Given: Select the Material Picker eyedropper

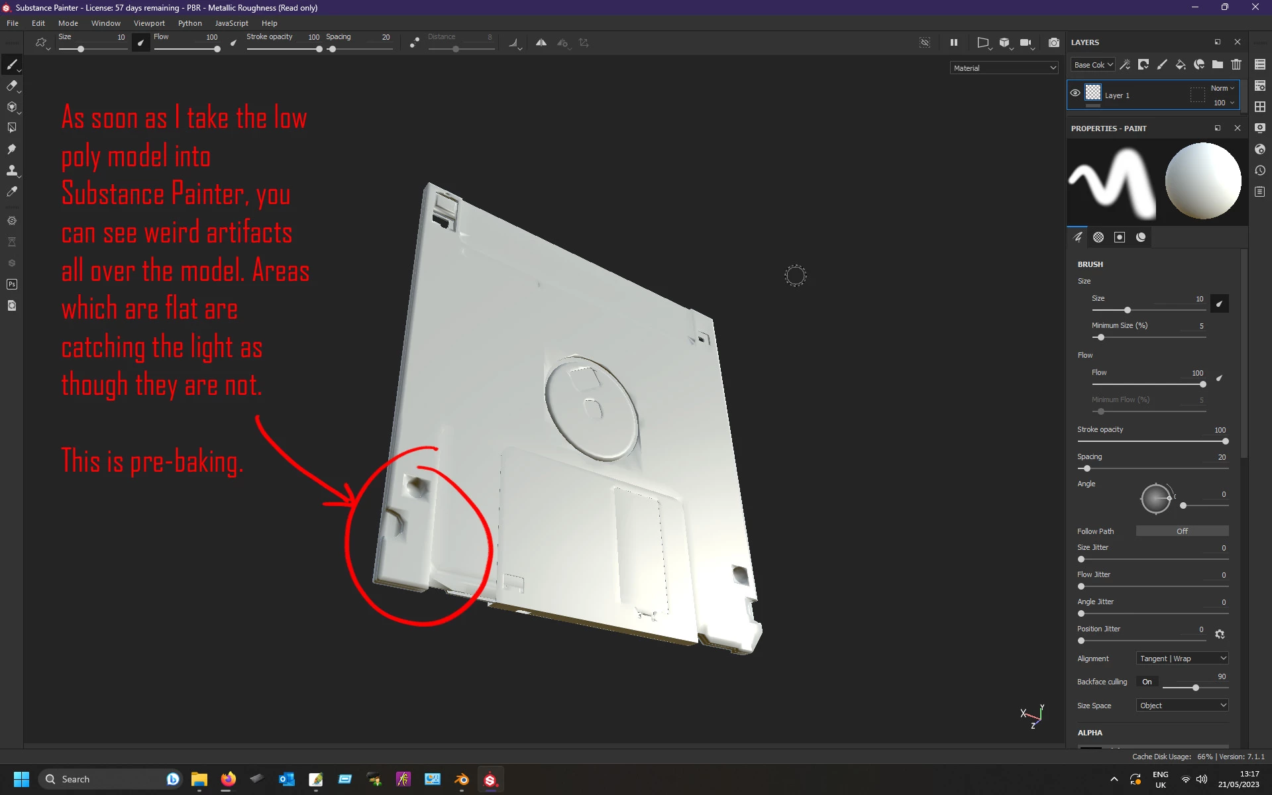Looking at the screenshot, I should pos(11,191).
